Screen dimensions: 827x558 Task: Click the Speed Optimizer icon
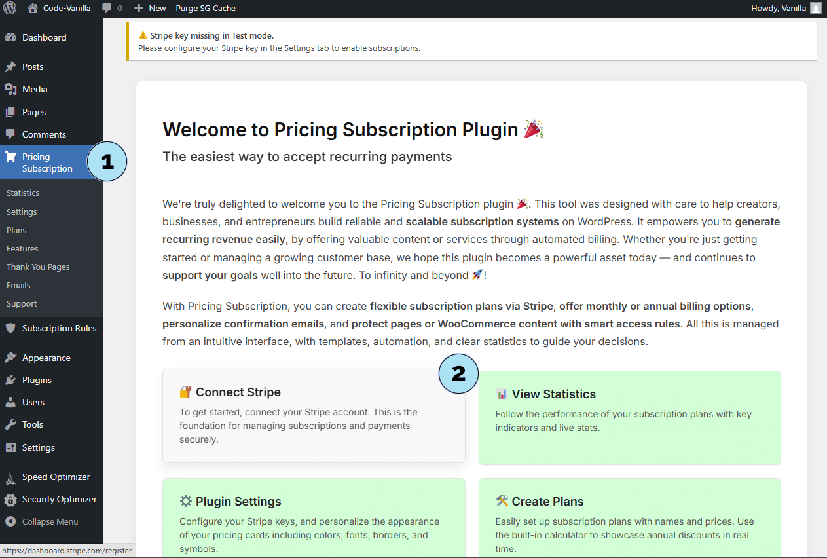[x=10, y=477]
